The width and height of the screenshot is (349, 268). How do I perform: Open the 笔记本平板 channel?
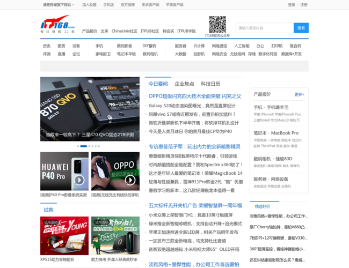click(126, 54)
